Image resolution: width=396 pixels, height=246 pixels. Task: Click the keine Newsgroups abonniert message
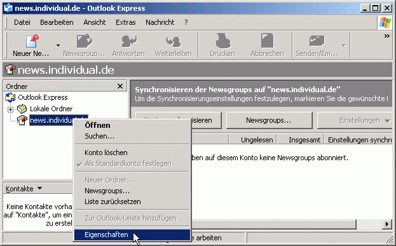[270, 158]
